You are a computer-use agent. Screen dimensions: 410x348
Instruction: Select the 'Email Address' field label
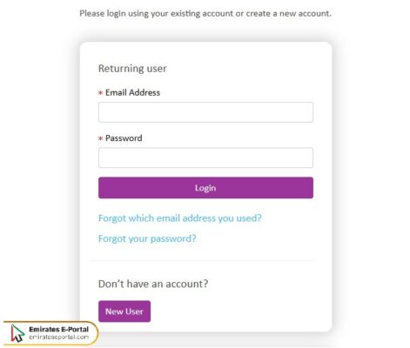tap(132, 92)
